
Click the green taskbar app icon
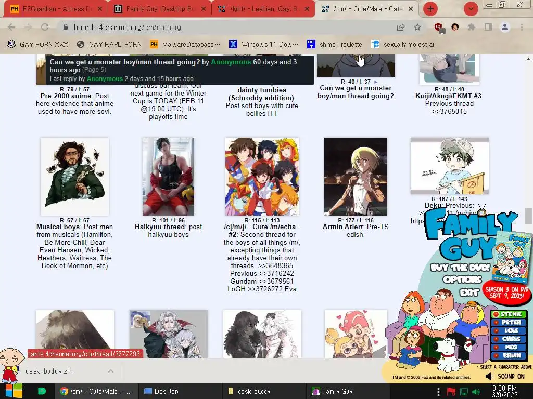42,391
